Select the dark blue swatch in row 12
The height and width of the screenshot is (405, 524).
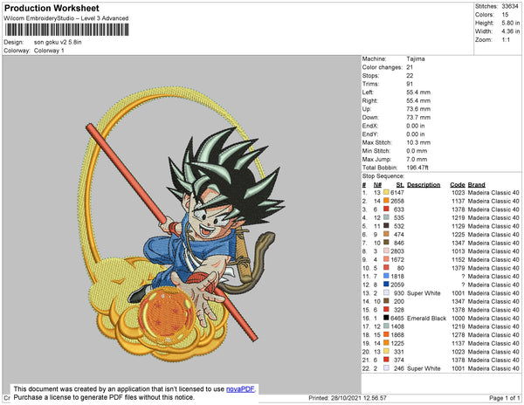pos(386,285)
